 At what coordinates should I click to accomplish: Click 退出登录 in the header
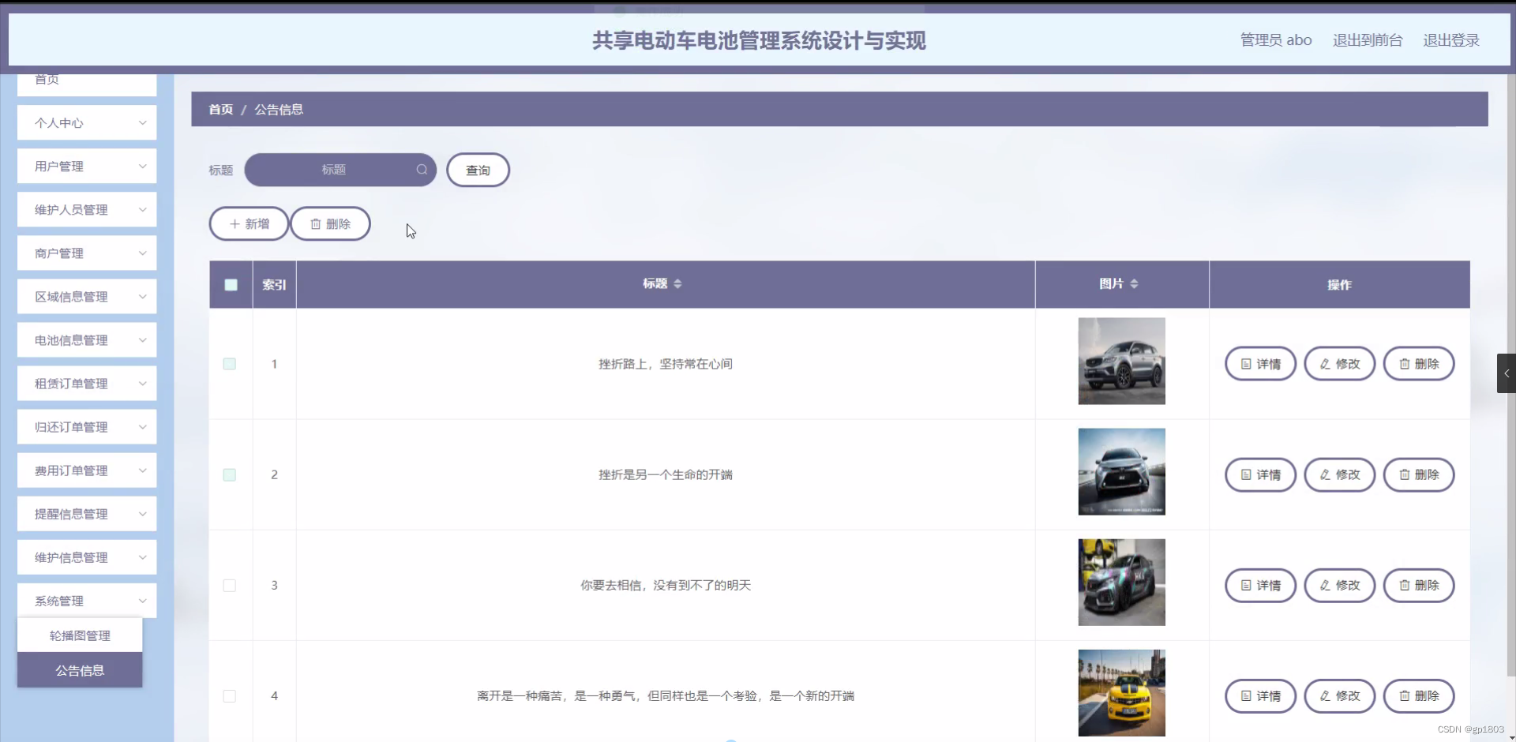pos(1451,40)
